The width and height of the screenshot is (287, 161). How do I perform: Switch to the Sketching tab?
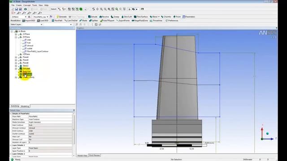pyautogui.click(x=15, y=106)
